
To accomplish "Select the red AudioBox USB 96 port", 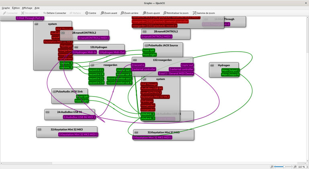I will pos(151,89).
